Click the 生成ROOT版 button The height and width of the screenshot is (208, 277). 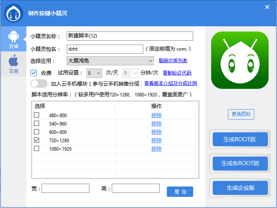[240, 139]
